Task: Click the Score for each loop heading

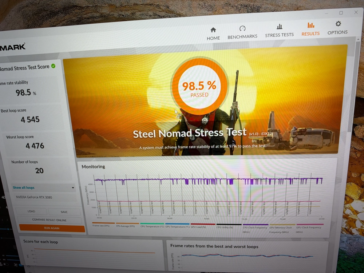Action: pyautogui.click(x=41, y=242)
